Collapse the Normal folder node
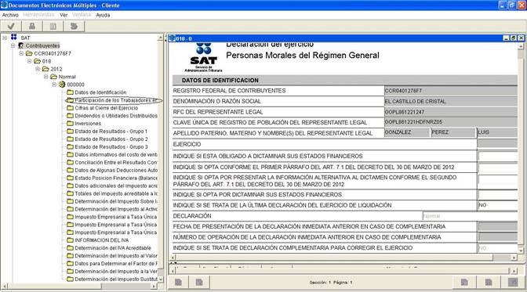 click(x=45, y=77)
